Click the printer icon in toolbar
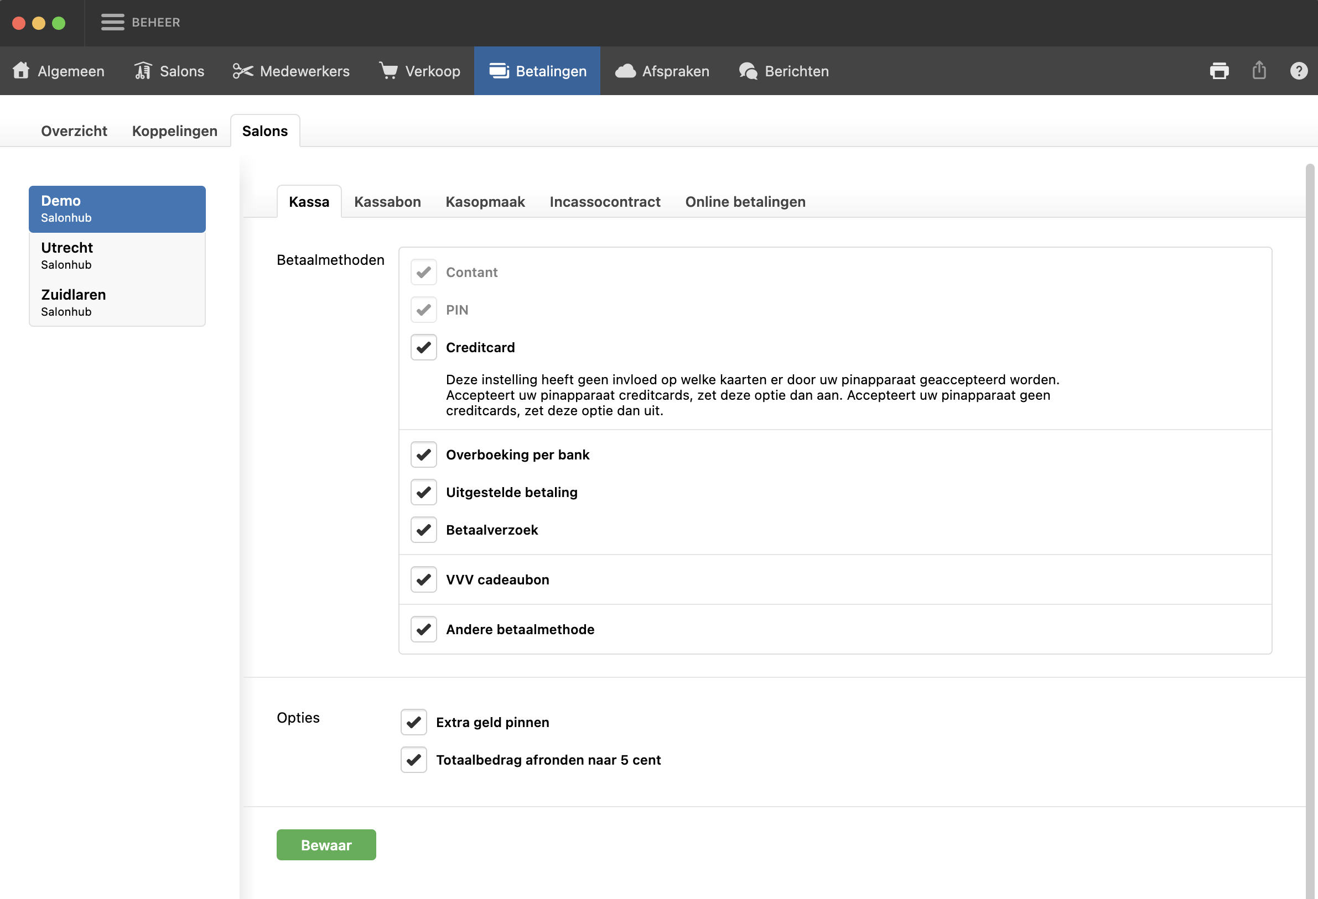The width and height of the screenshot is (1318, 899). click(x=1219, y=71)
